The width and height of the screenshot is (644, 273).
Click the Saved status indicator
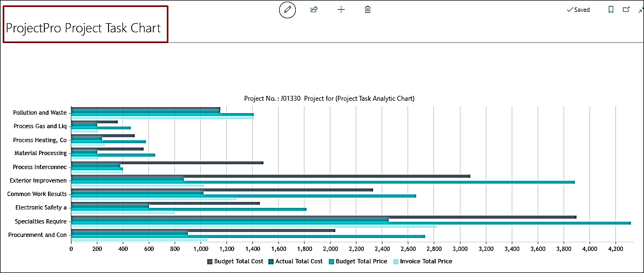tap(578, 10)
